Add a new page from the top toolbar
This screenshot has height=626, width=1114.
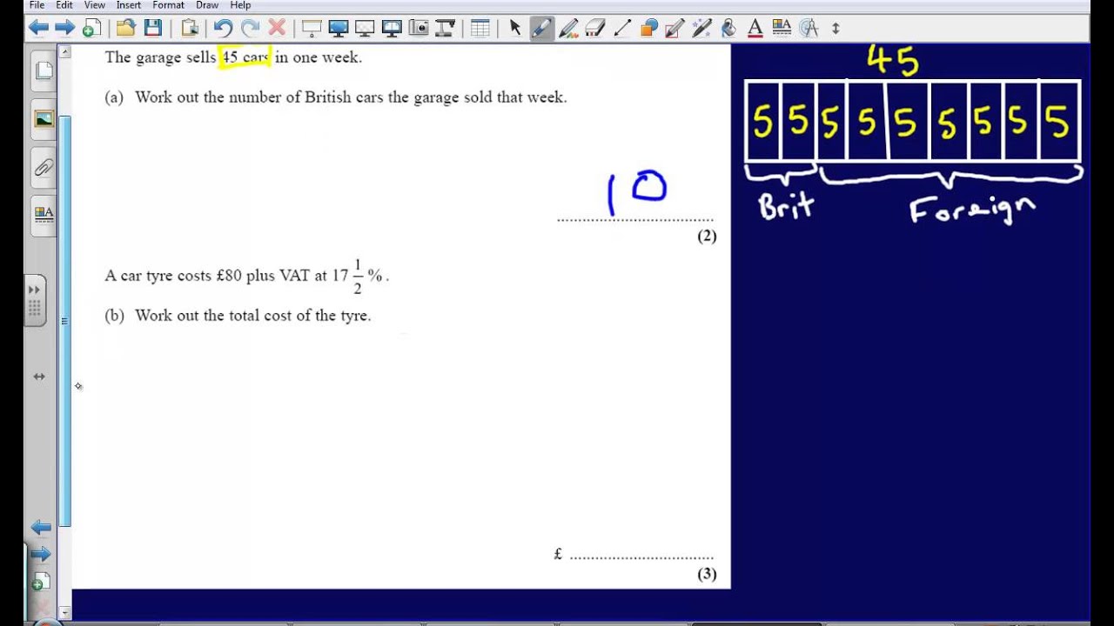click(x=91, y=28)
